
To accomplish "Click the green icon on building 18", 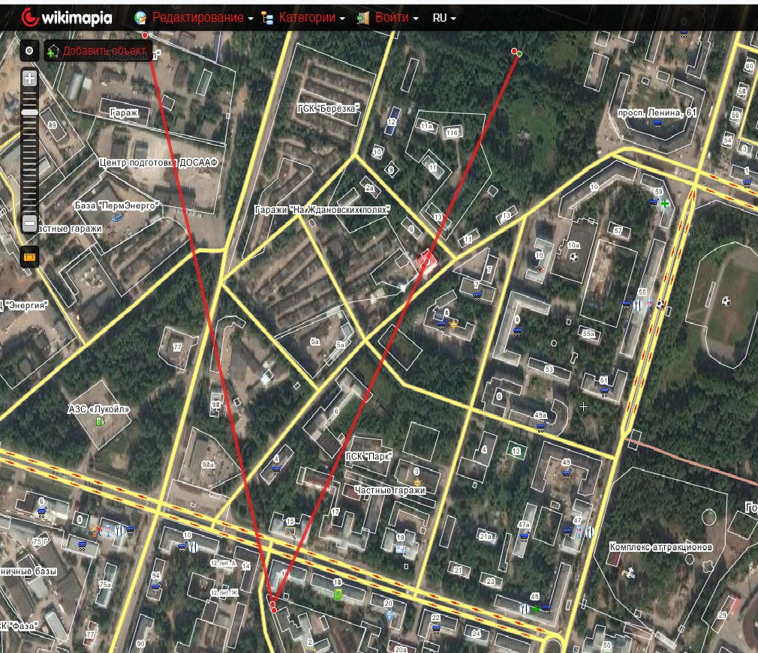I will (x=338, y=595).
